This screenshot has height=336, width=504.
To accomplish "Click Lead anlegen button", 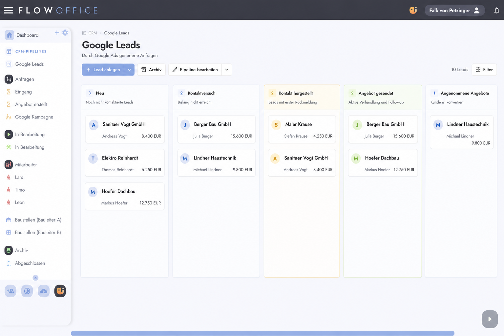I will tap(103, 70).
